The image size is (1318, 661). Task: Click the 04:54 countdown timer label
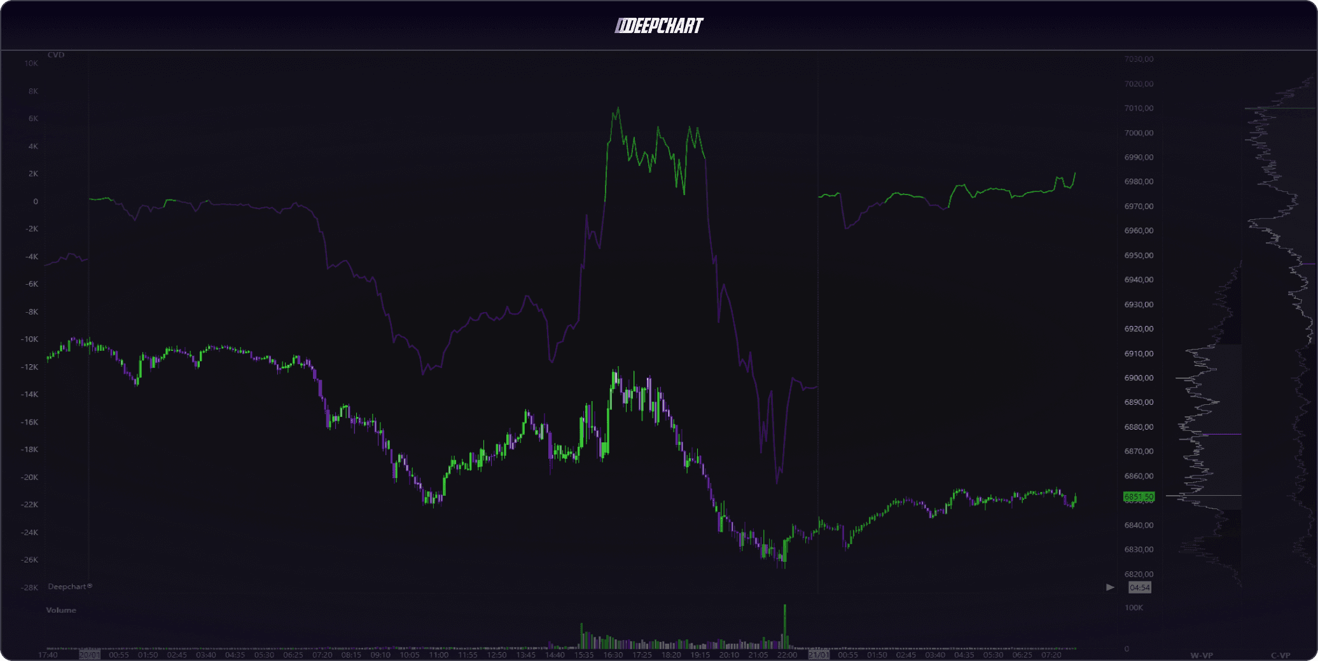[x=1139, y=587]
